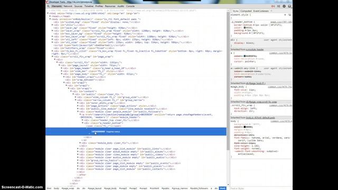Click the color swatch in the a rule
338x190 pixels.
pos(245,56)
